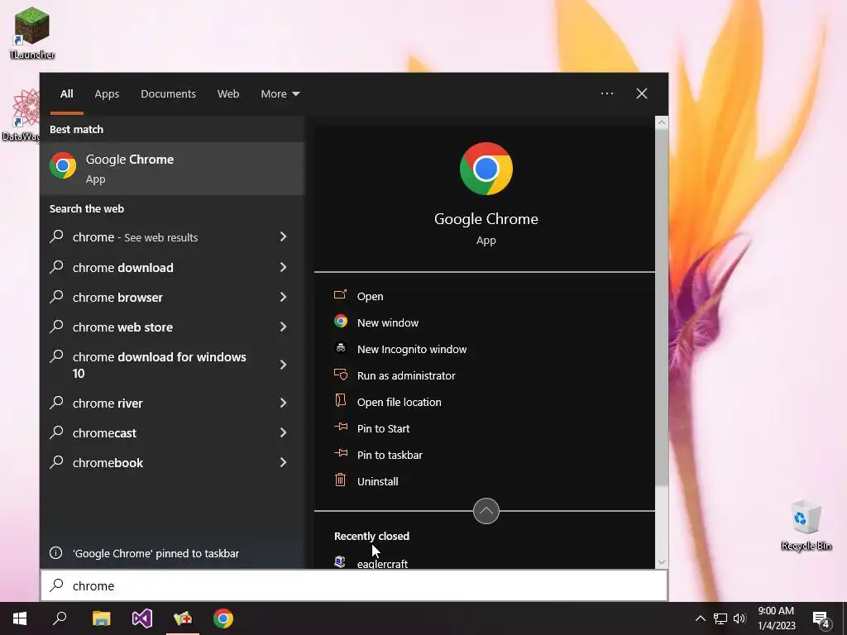The height and width of the screenshot is (635, 847).
Task: Open the Recycle Bin desktop icon
Action: click(x=806, y=525)
